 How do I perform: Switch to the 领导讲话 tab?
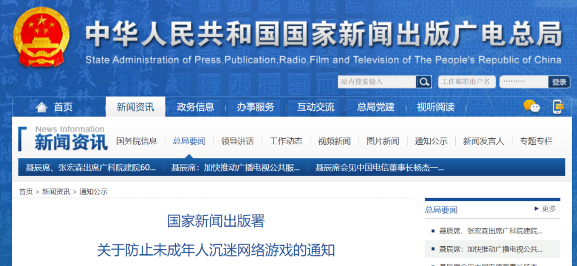coord(237,141)
